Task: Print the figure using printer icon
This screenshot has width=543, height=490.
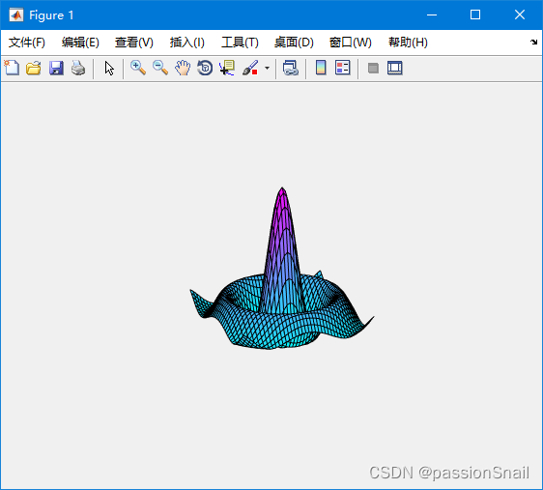Action: click(x=78, y=68)
